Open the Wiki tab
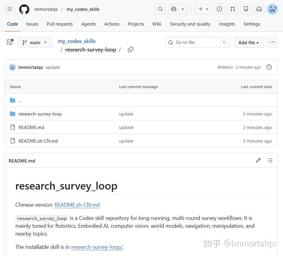The width and height of the screenshot is (283, 256). click(x=157, y=24)
